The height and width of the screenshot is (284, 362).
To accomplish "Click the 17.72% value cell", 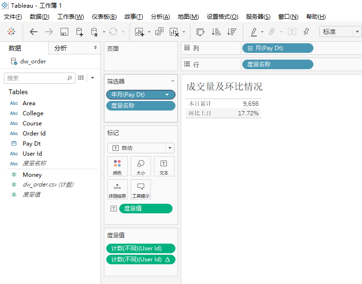I will [248, 113].
